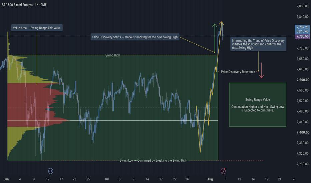311x183 pixels.
Task: Click the 7,720.00 price scale value
Action: pyautogui.click(x=302, y=48)
